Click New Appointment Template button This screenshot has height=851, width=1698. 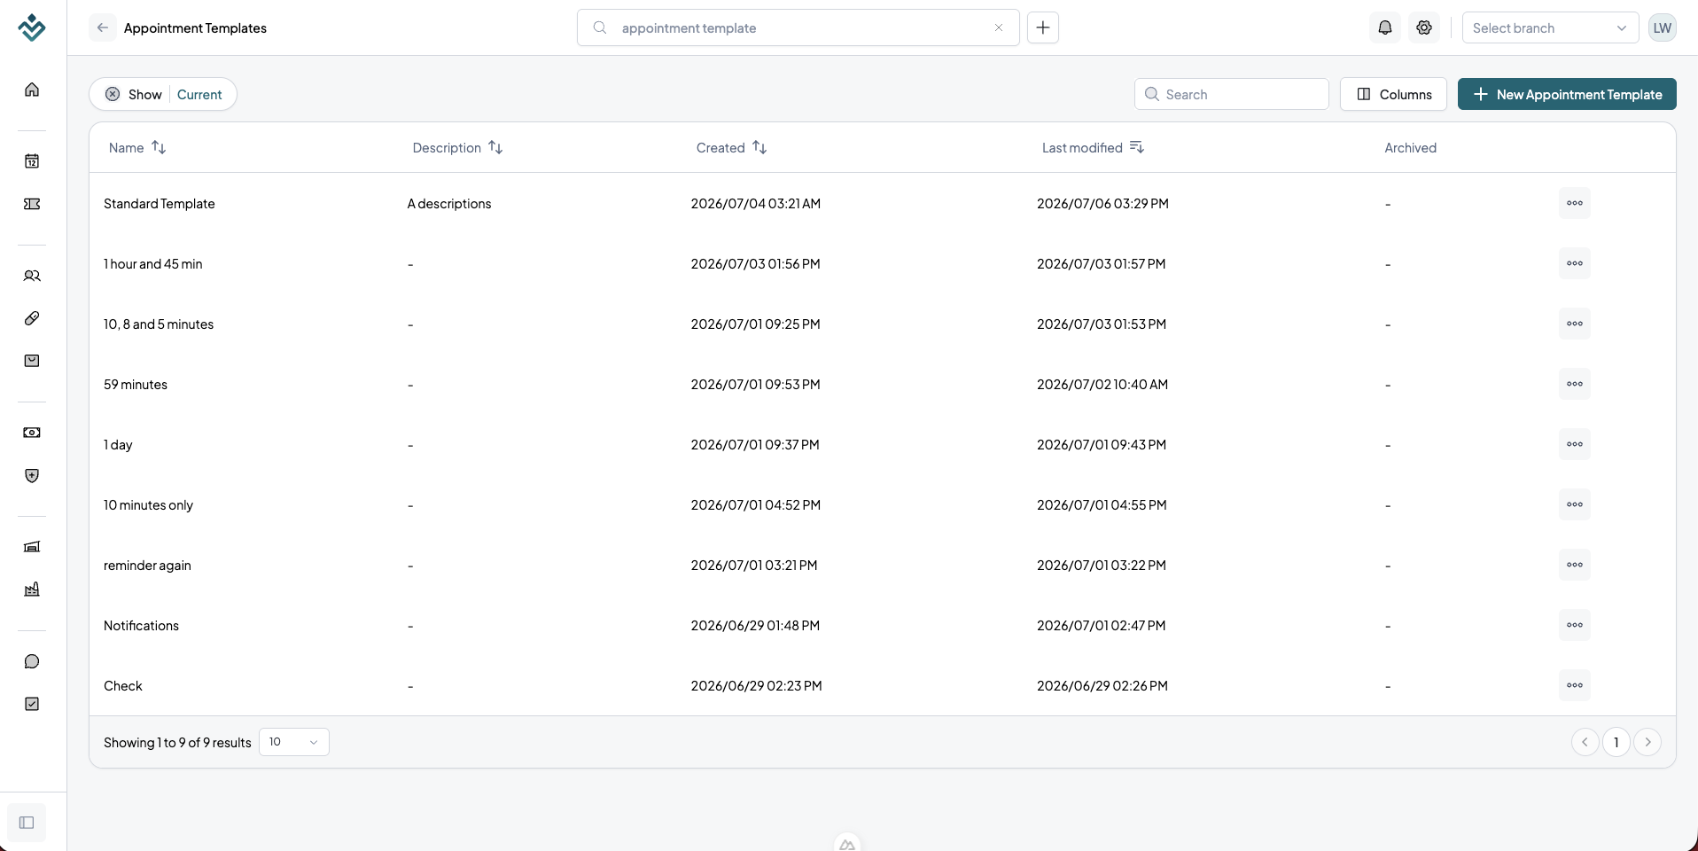(x=1567, y=94)
